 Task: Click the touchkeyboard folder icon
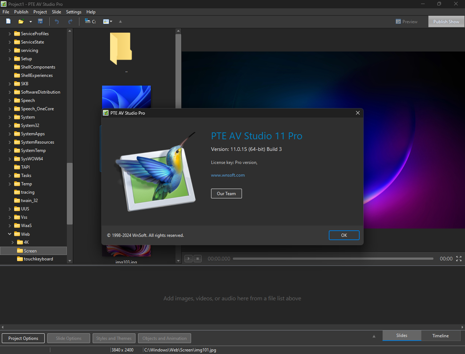(x=20, y=259)
